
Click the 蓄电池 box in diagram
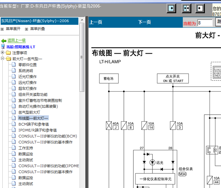point(109,78)
